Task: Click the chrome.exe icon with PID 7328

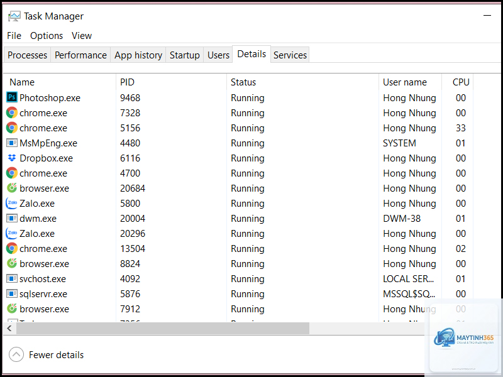Action: coord(12,112)
